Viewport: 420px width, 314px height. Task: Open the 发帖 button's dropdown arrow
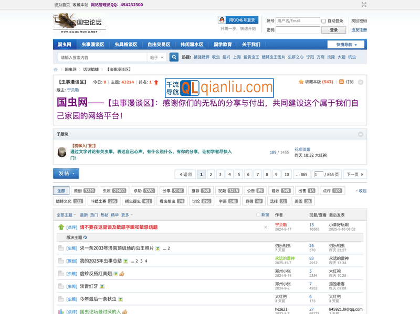pos(72,174)
